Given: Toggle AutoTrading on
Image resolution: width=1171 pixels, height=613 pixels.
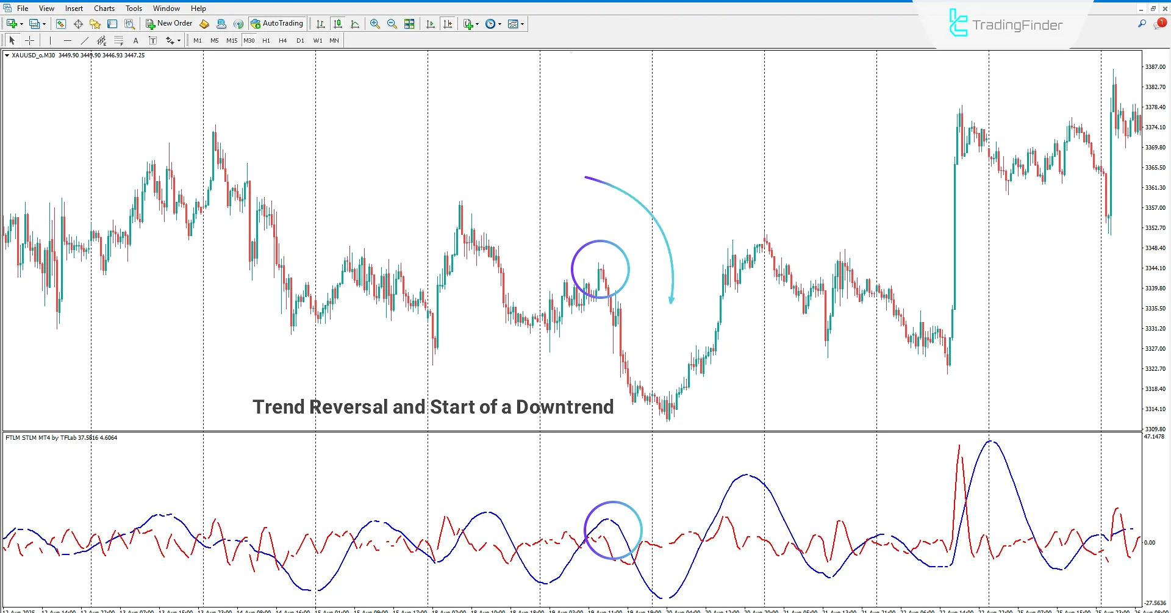Looking at the screenshot, I should [x=277, y=23].
